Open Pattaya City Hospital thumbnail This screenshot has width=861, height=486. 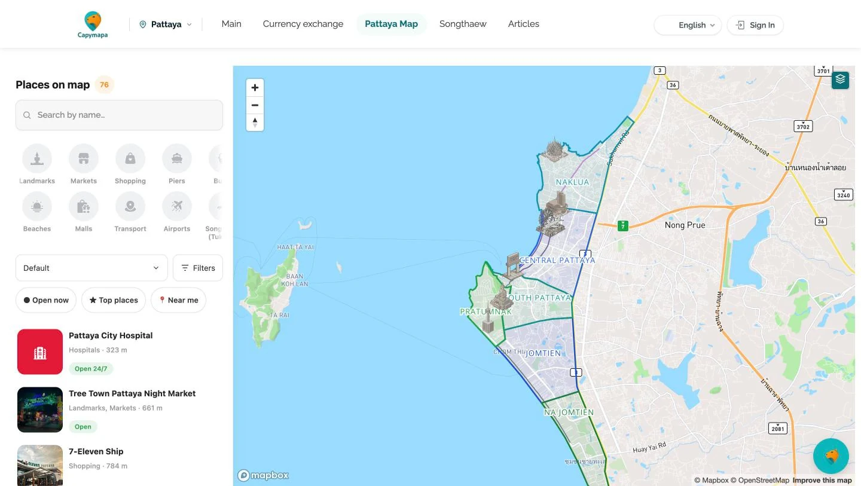(40, 351)
